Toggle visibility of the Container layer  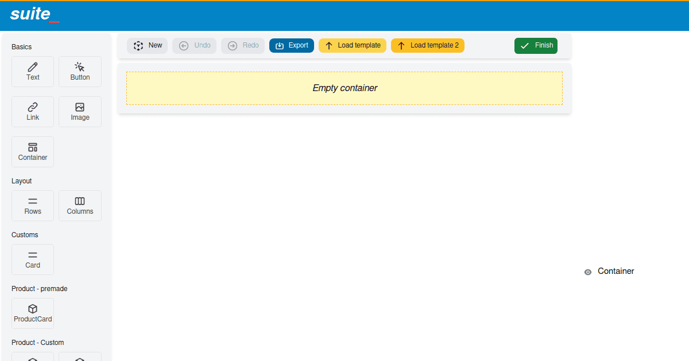(587, 272)
